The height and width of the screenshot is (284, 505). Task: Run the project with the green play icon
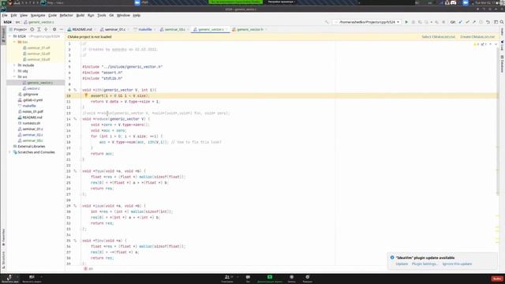(x=406, y=22)
